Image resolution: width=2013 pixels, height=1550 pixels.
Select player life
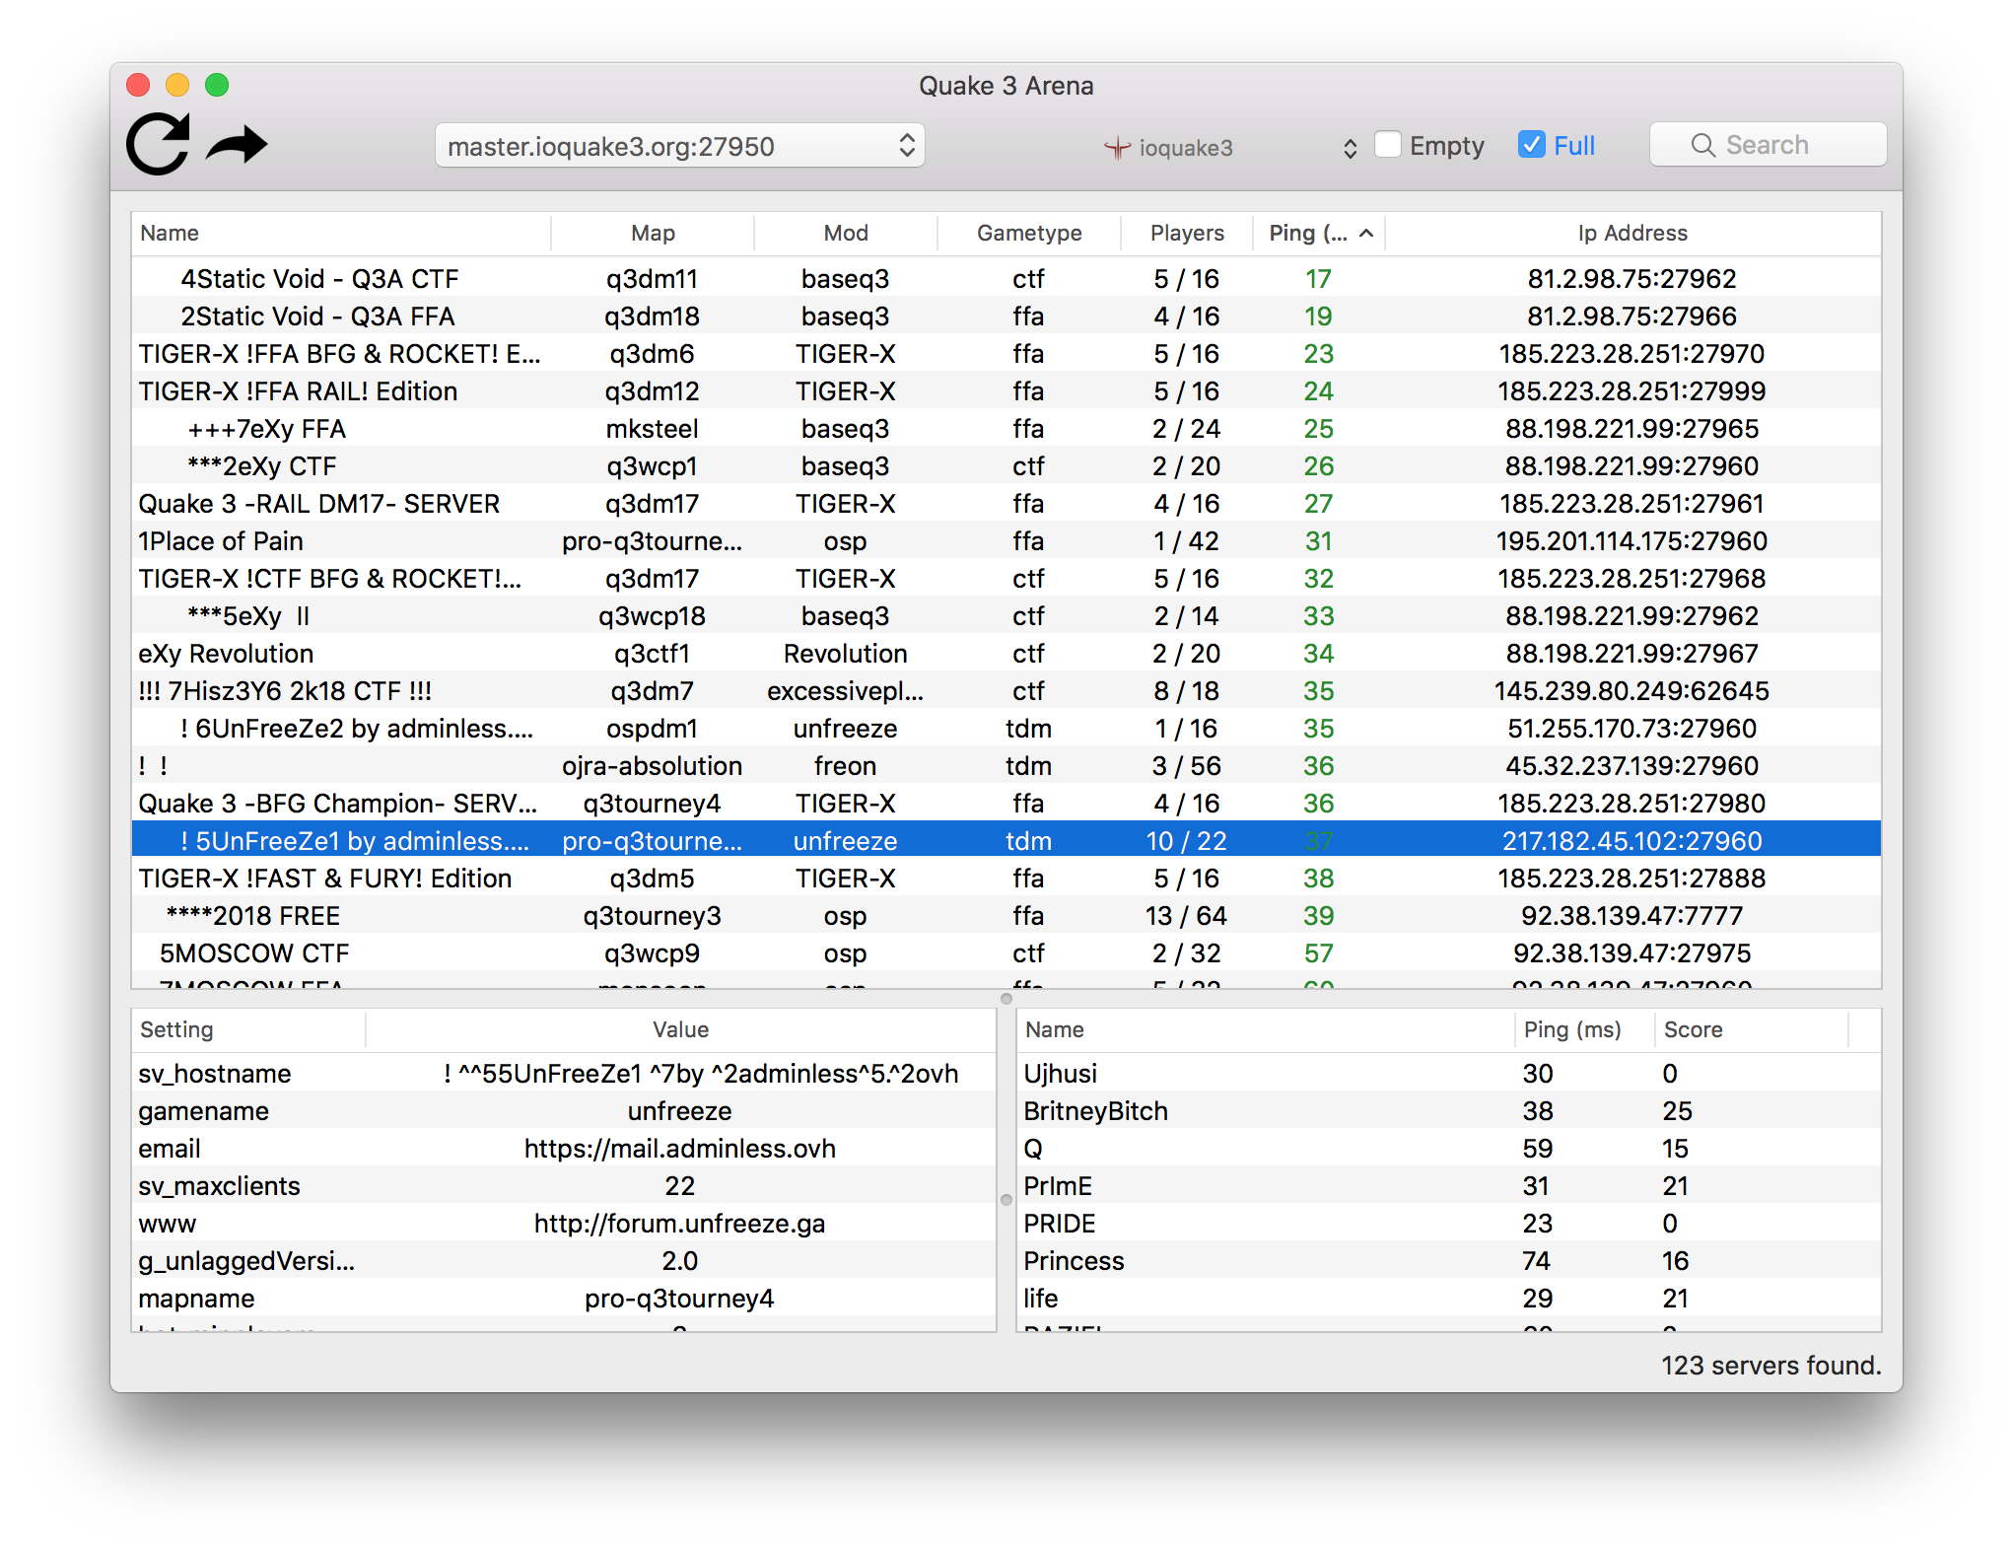1449,1299
